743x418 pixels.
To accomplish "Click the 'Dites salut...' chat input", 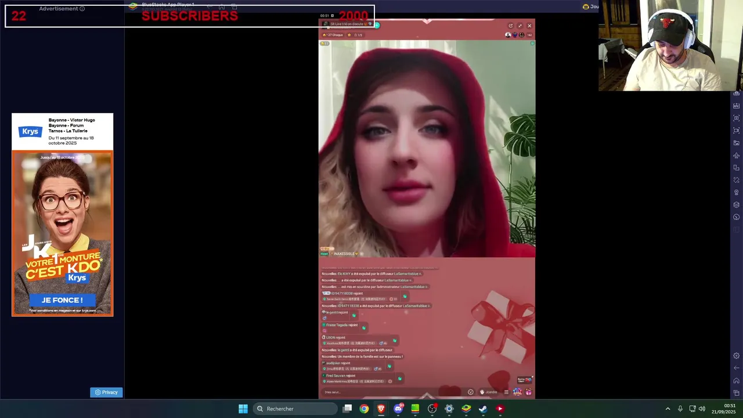I will (394, 392).
